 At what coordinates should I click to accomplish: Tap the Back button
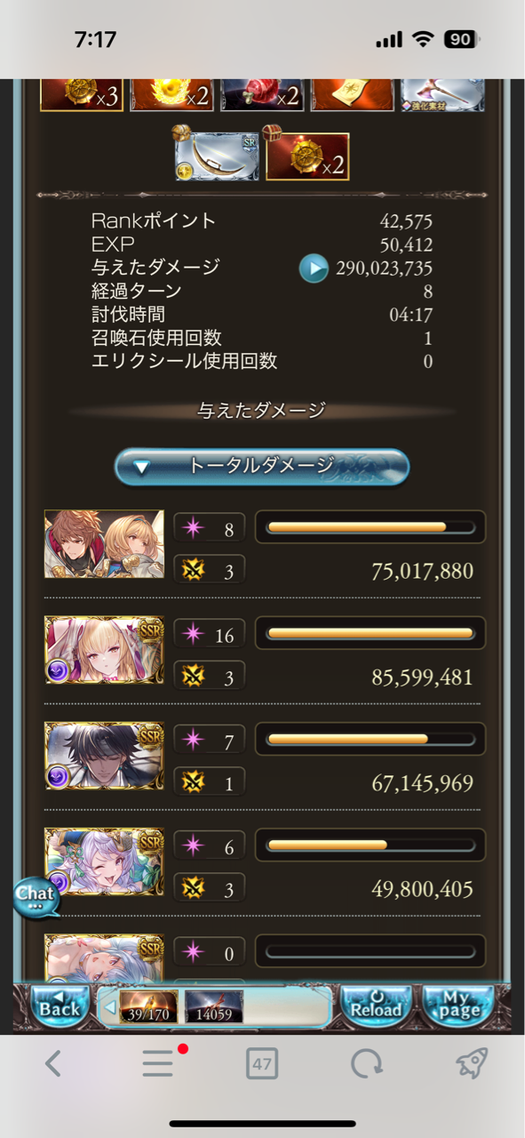60,1006
